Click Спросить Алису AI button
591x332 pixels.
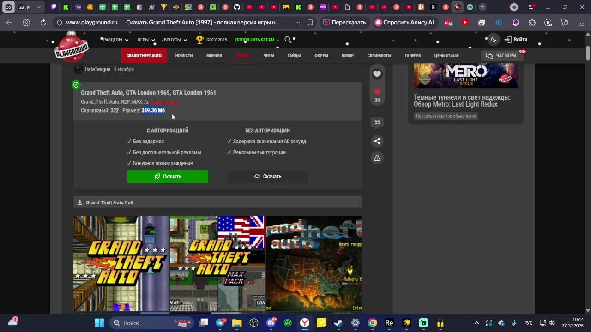tap(404, 22)
